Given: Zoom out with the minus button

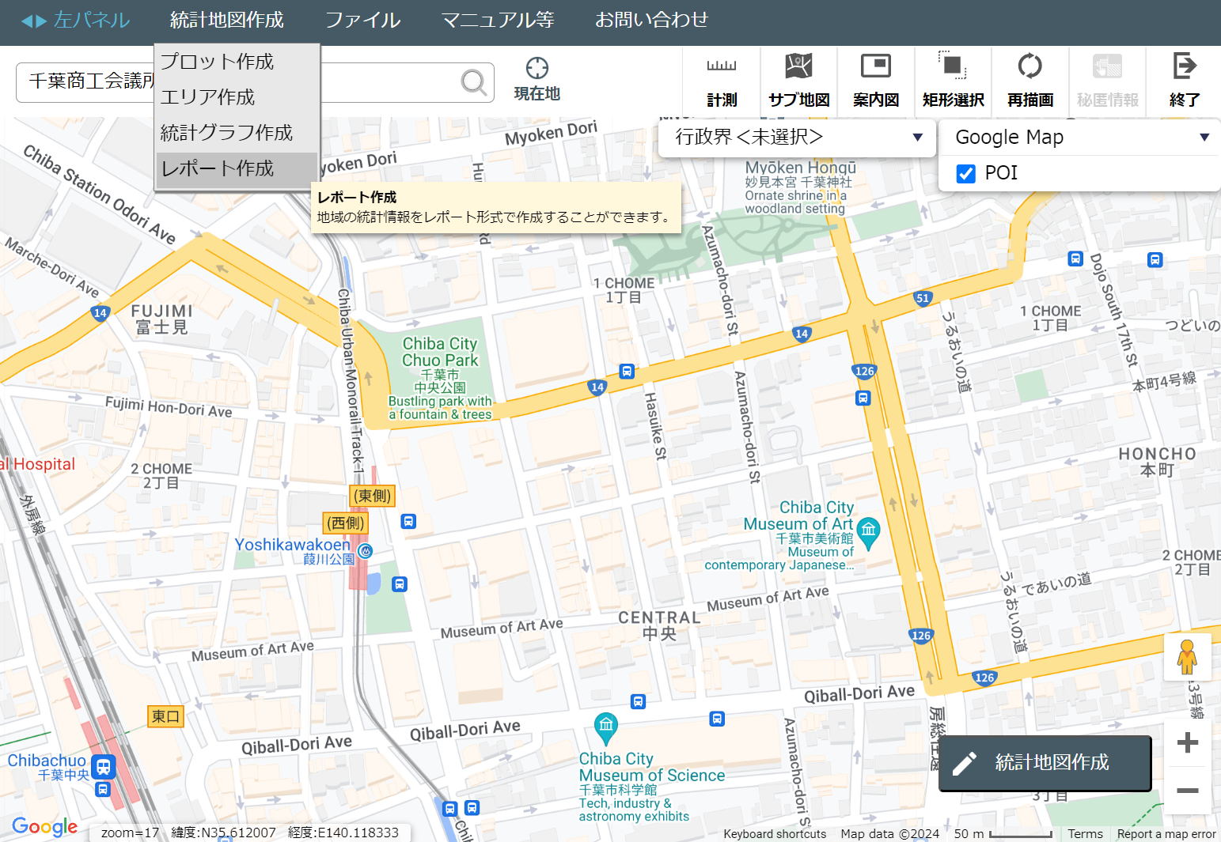Looking at the screenshot, I should [1187, 791].
